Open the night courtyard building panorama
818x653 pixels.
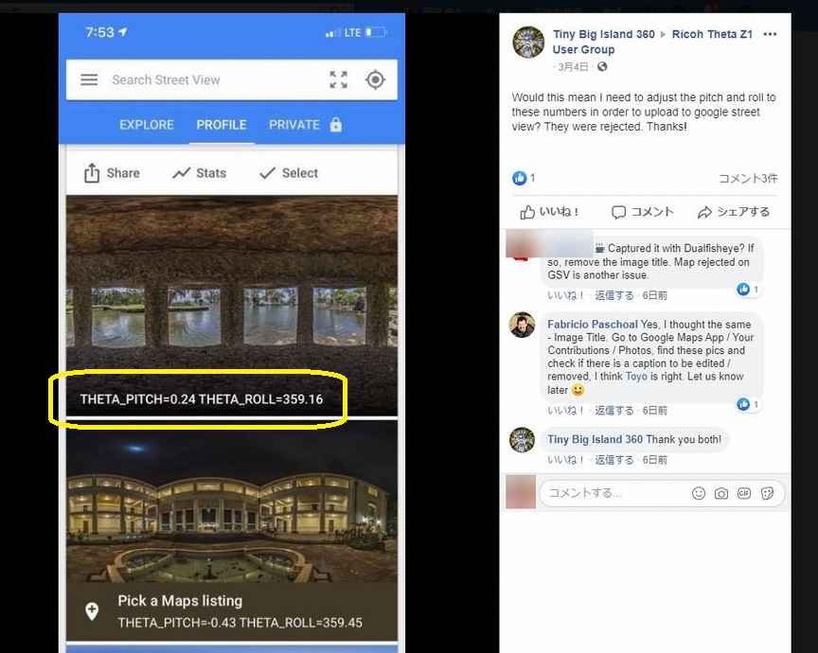click(x=232, y=503)
